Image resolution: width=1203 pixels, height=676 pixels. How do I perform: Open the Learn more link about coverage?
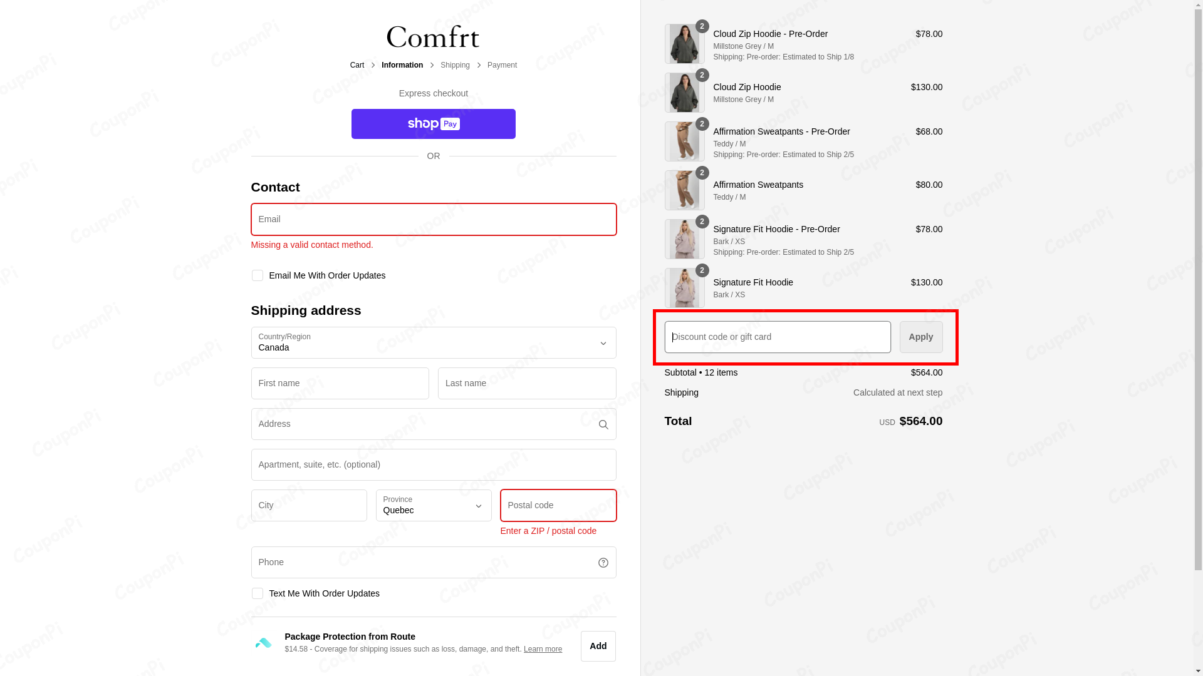542,649
